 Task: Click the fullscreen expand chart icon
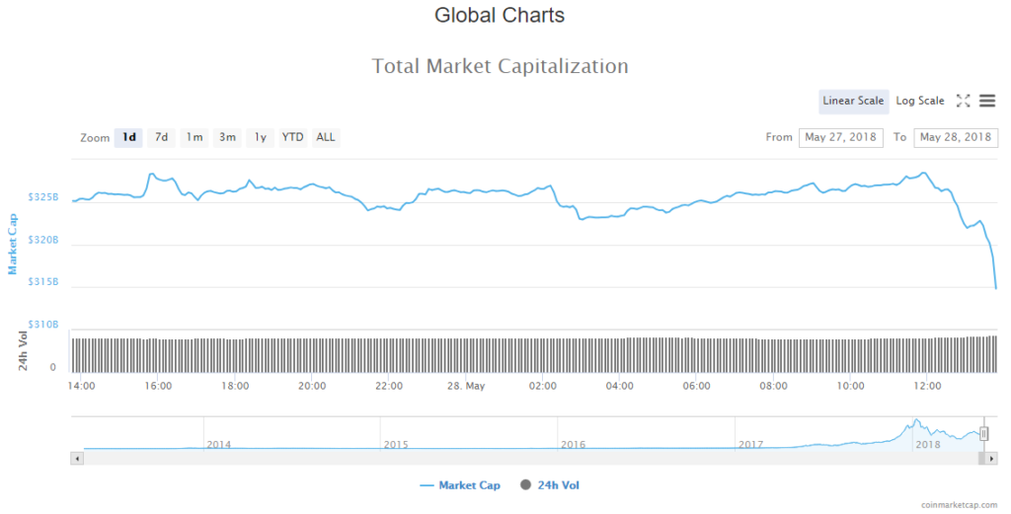tap(964, 101)
